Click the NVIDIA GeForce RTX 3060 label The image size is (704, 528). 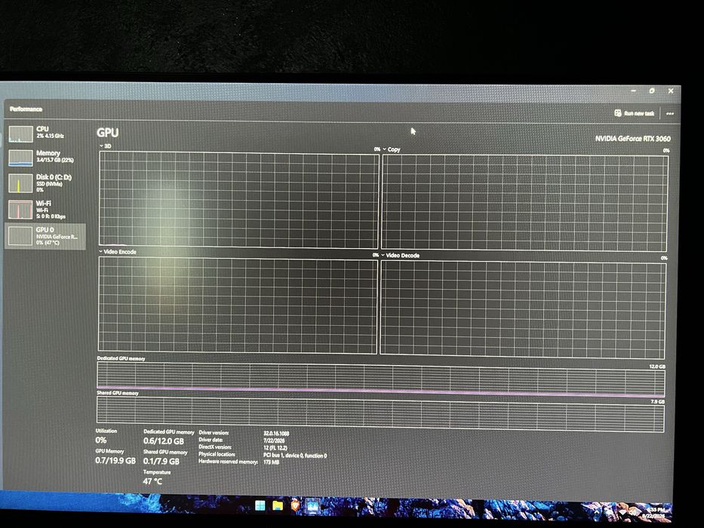[x=632, y=139]
